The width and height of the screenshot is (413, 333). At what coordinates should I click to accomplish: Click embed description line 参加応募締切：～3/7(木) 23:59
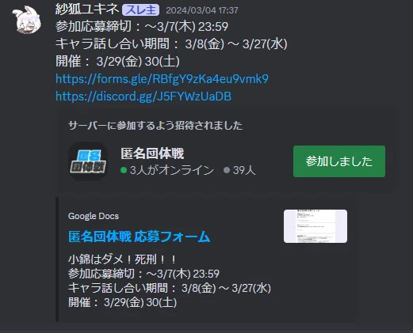click(143, 274)
